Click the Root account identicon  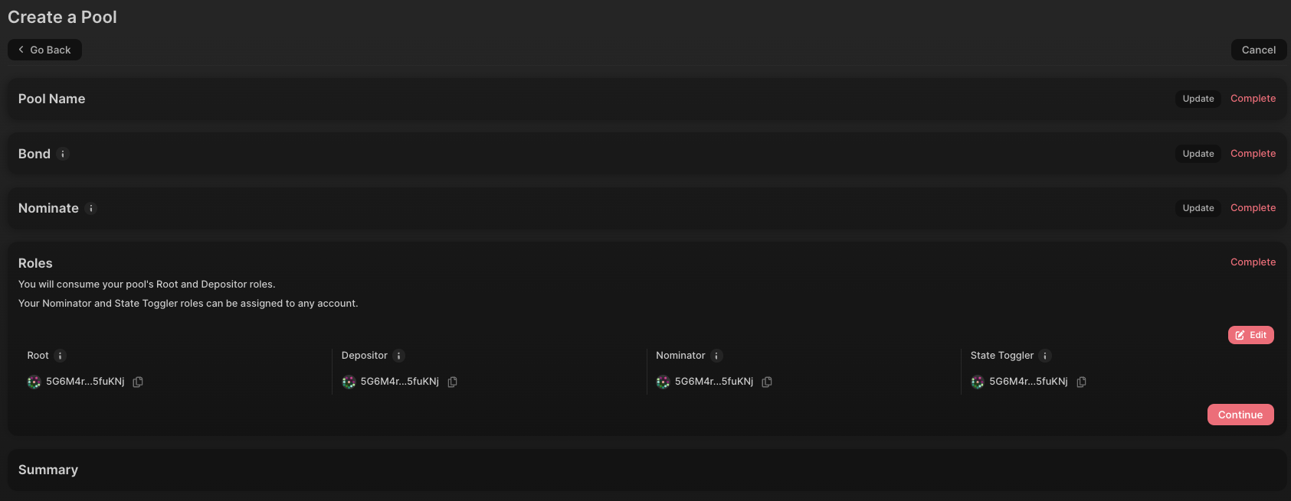pyautogui.click(x=34, y=381)
